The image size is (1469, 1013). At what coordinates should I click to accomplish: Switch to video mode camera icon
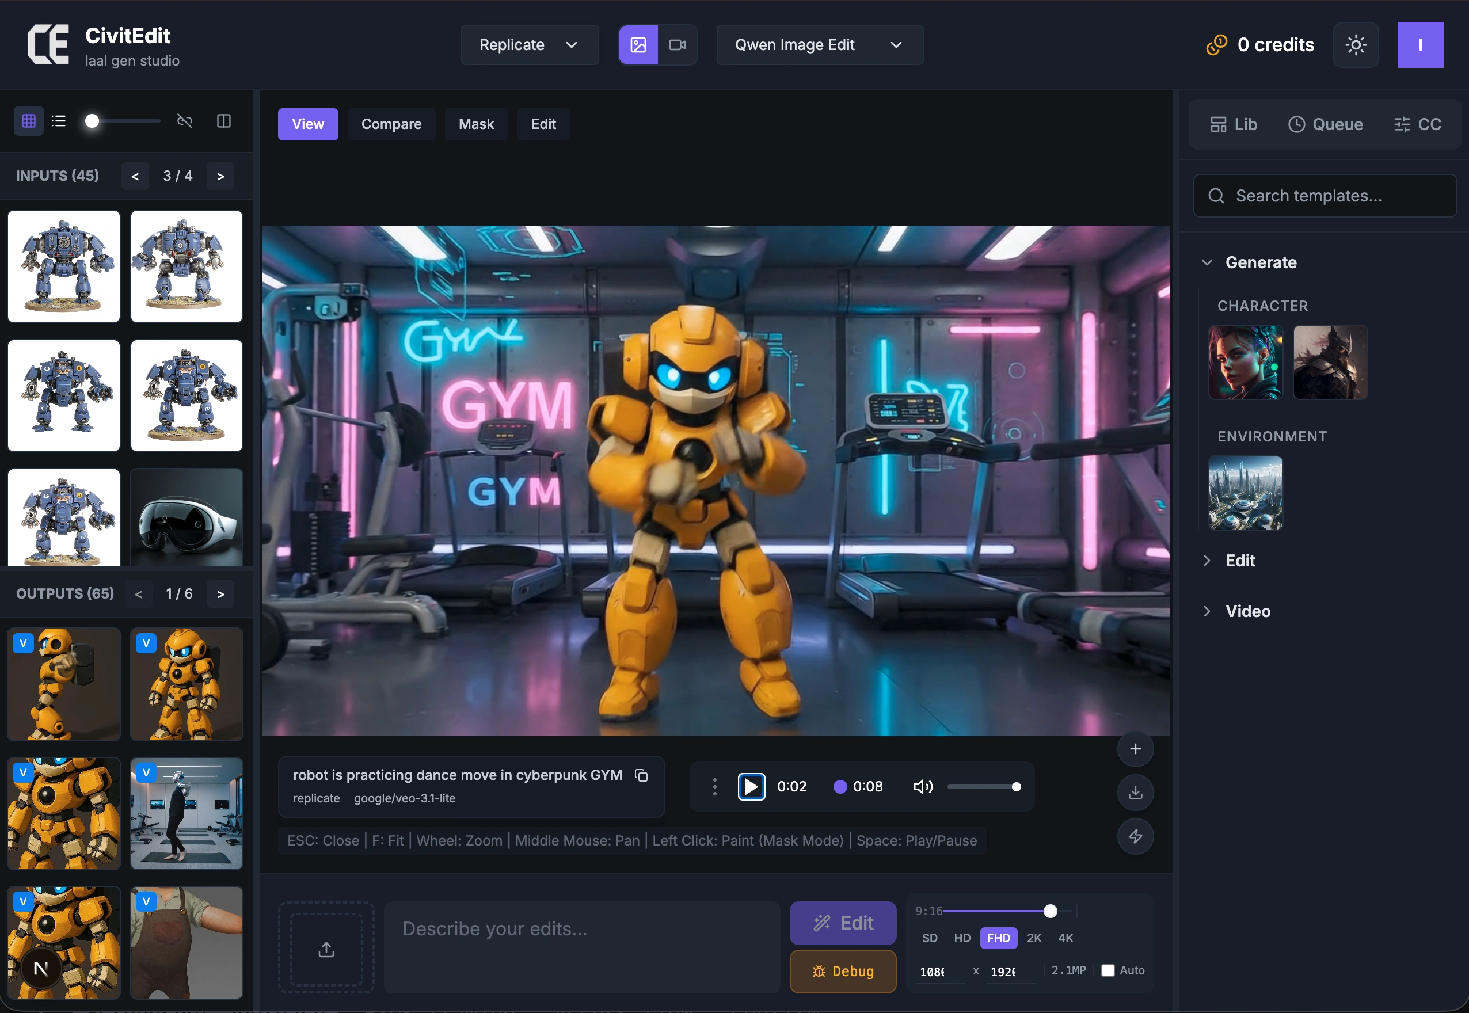[x=678, y=45]
